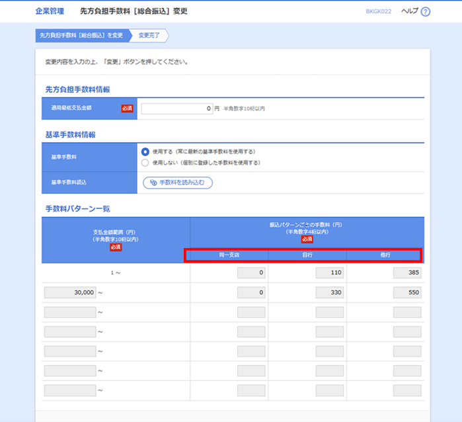Click the 自行 fee field showing 330
Viewport: 462px width, 422px height.
pos(330,292)
